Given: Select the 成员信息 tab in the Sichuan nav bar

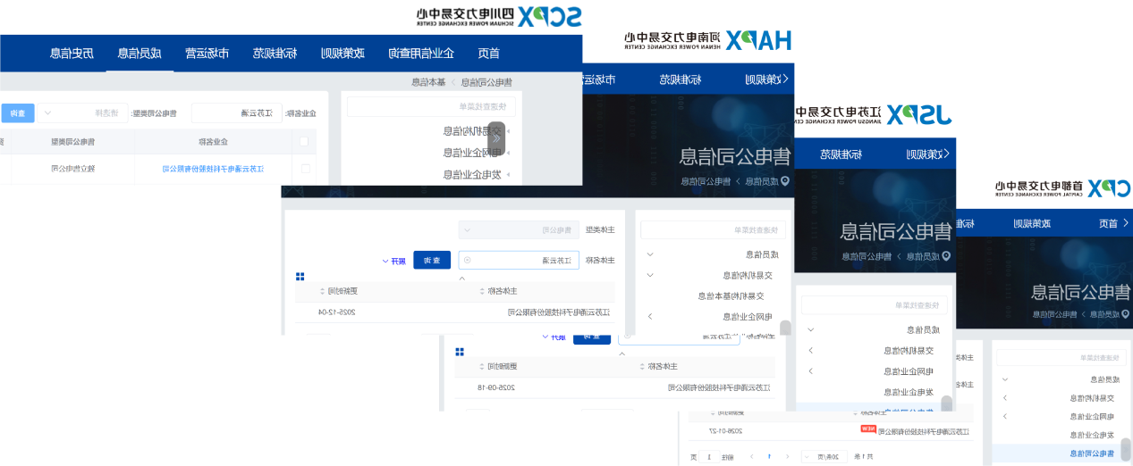Looking at the screenshot, I should pyautogui.click(x=140, y=54).
